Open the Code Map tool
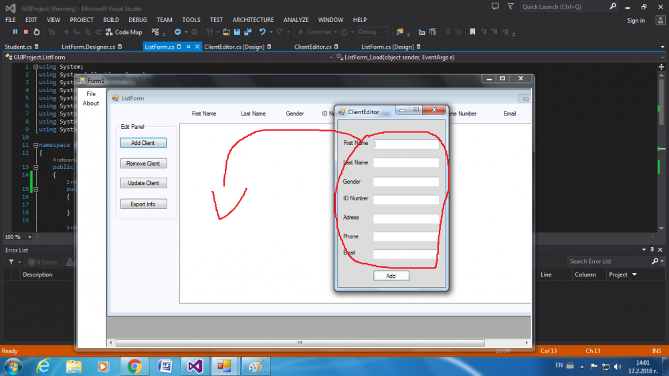 [x=124, y=32]
